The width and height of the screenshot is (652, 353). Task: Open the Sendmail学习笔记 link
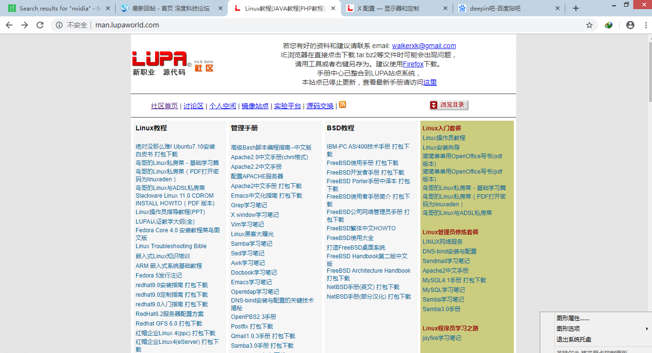coord(446,261)
